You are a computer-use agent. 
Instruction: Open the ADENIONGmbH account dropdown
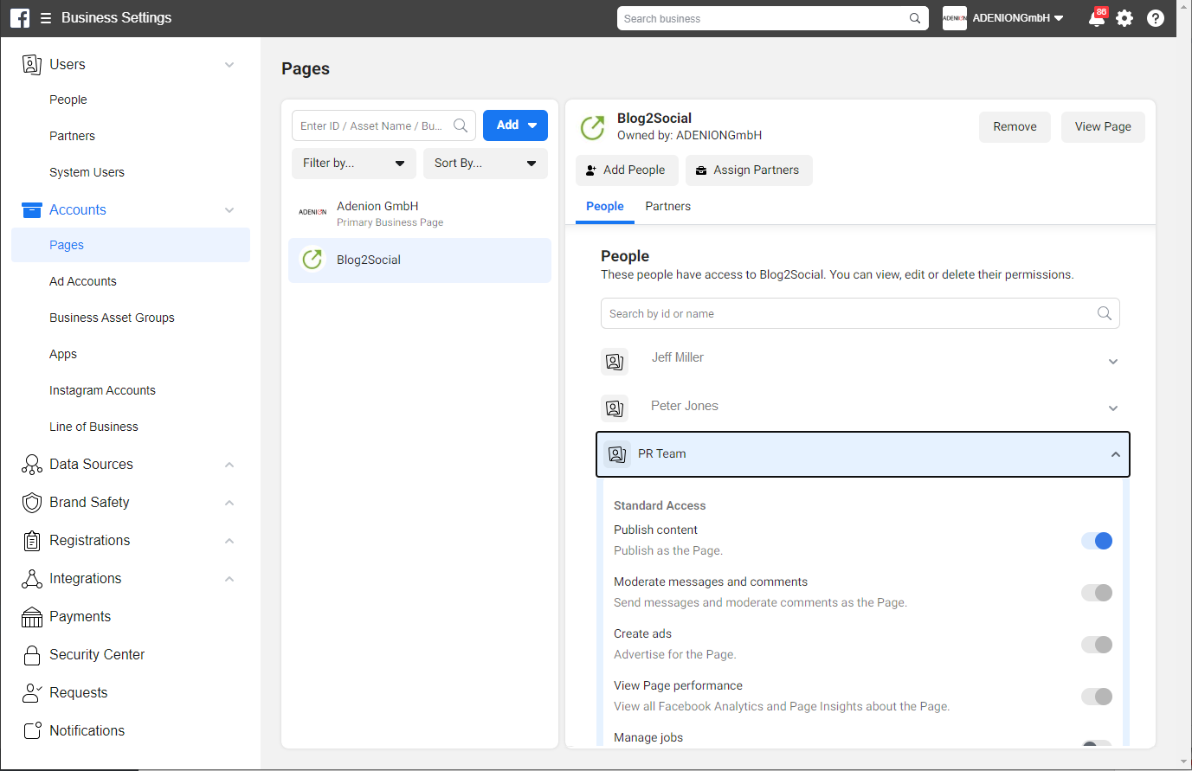(1018, 18)
